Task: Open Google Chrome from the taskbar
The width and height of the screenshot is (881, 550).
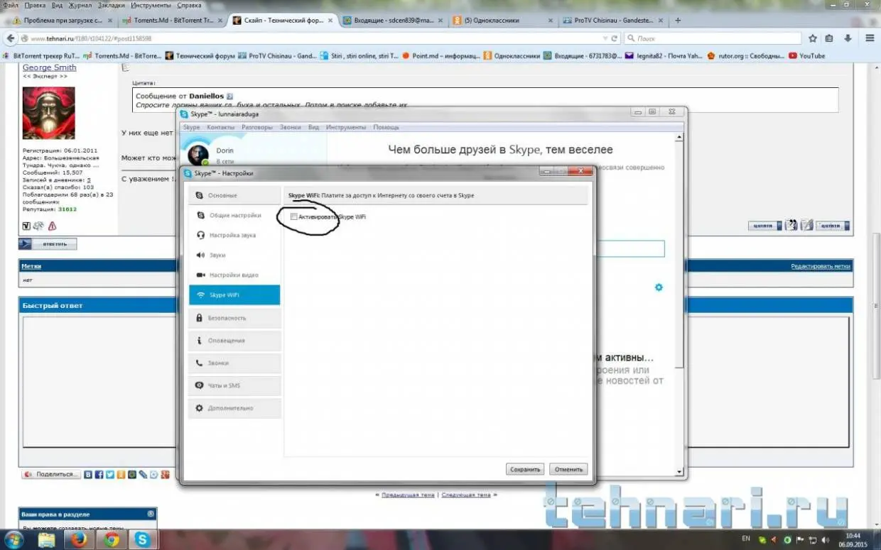Action: 111,540
